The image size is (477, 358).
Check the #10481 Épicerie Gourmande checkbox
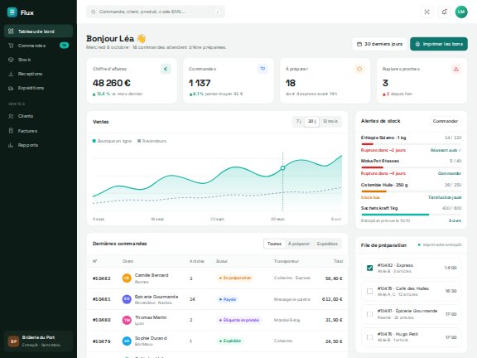click(369, 314)
